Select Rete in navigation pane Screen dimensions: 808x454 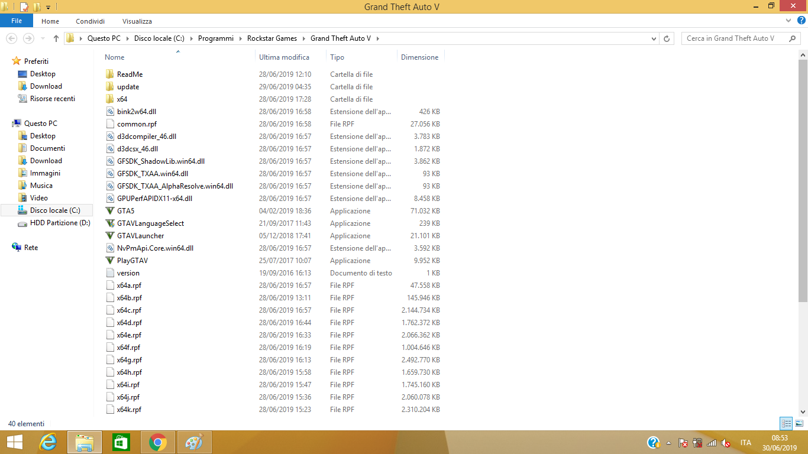31,248
